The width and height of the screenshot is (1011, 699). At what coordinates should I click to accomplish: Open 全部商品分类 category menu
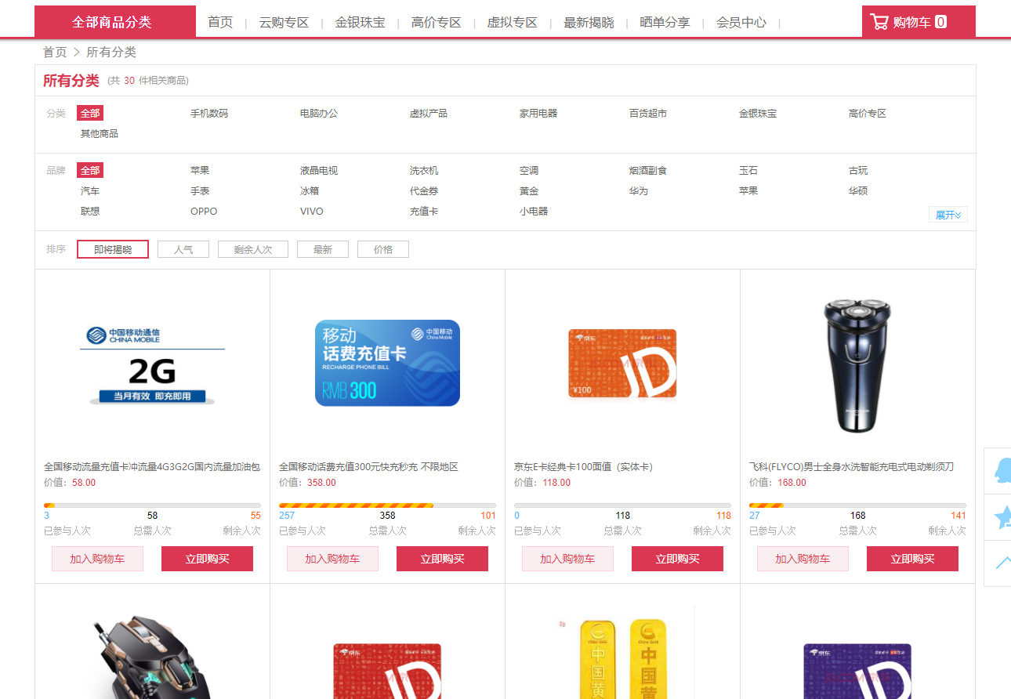pos(115,22)
